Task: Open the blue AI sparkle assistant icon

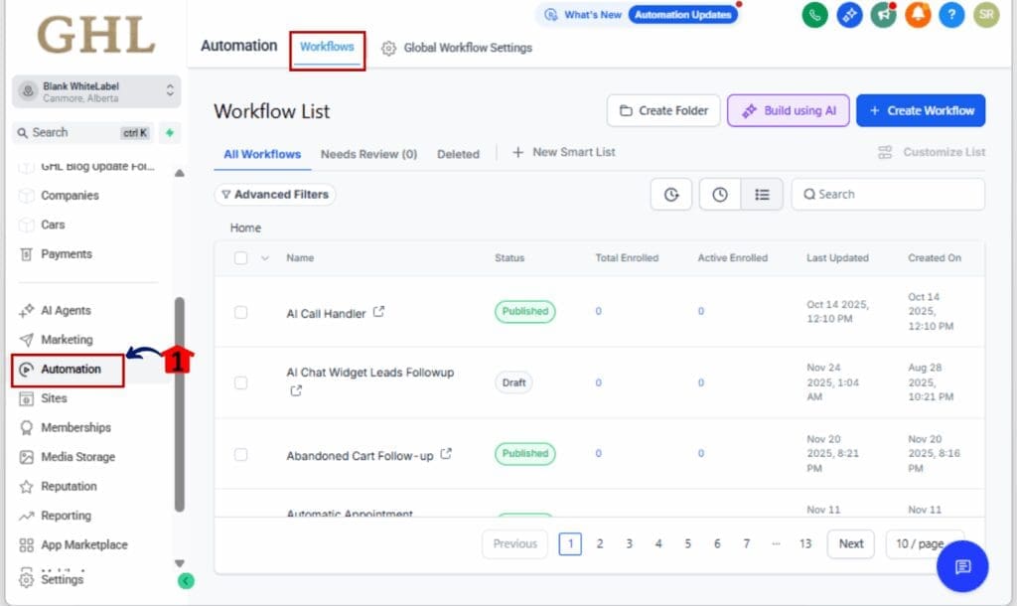Action: coord(849,14)
